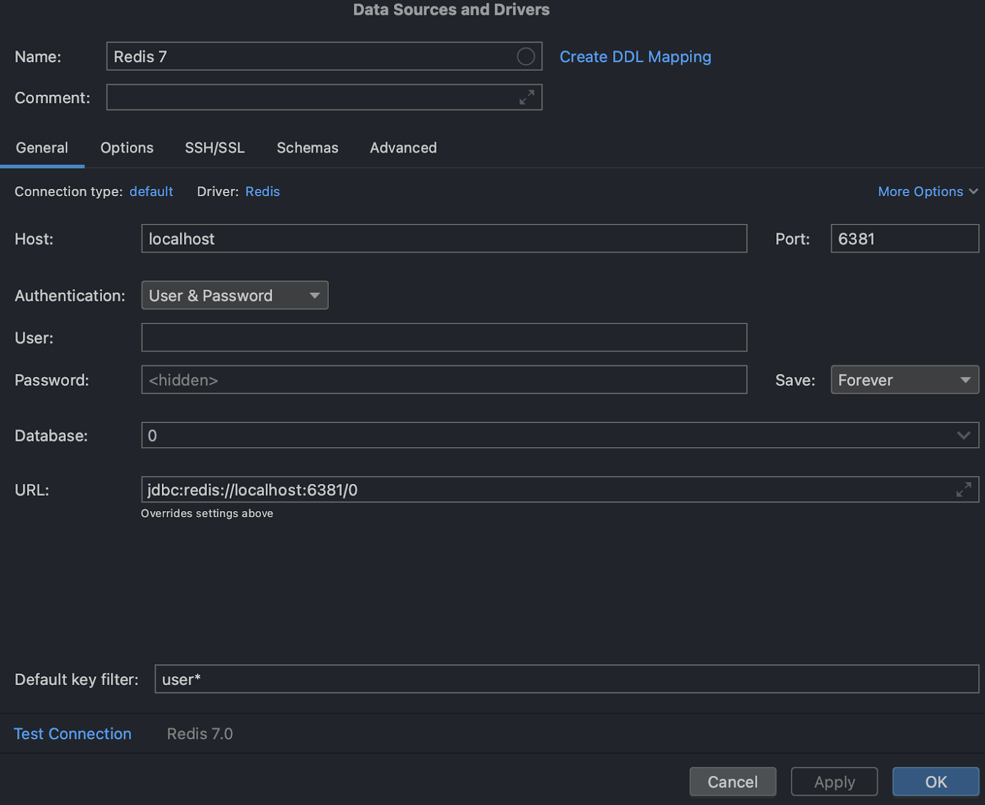Focus the Default key filter field
985x805 pixels.
pyautogui.click(x=566, y=680)
